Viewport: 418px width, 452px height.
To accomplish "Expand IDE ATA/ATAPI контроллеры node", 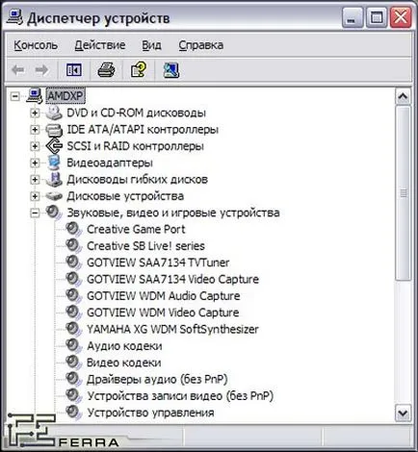I will pos(35,130).
